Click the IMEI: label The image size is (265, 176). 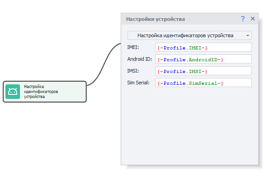tap(133, 47)
